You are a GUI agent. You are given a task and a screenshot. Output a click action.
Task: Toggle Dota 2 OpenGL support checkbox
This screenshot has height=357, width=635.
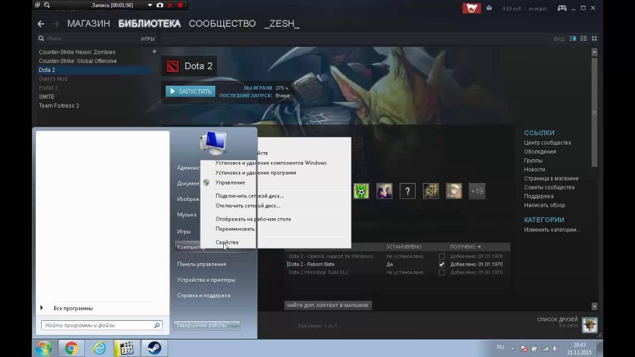(x=442, y=256)
